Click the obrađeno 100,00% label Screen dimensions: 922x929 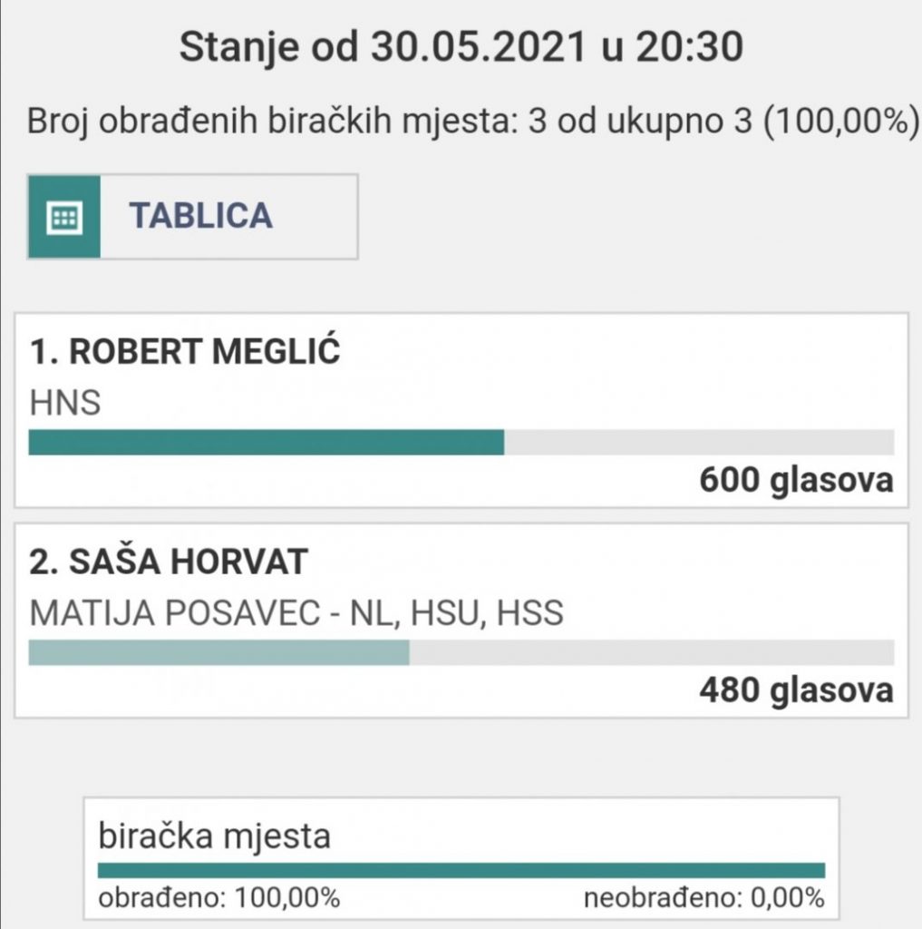(218, 899)
